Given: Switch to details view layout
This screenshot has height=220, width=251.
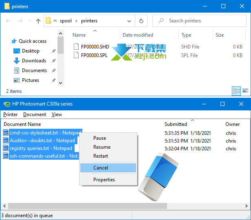Looking at the screenshot, I should [x=236, y=91].
